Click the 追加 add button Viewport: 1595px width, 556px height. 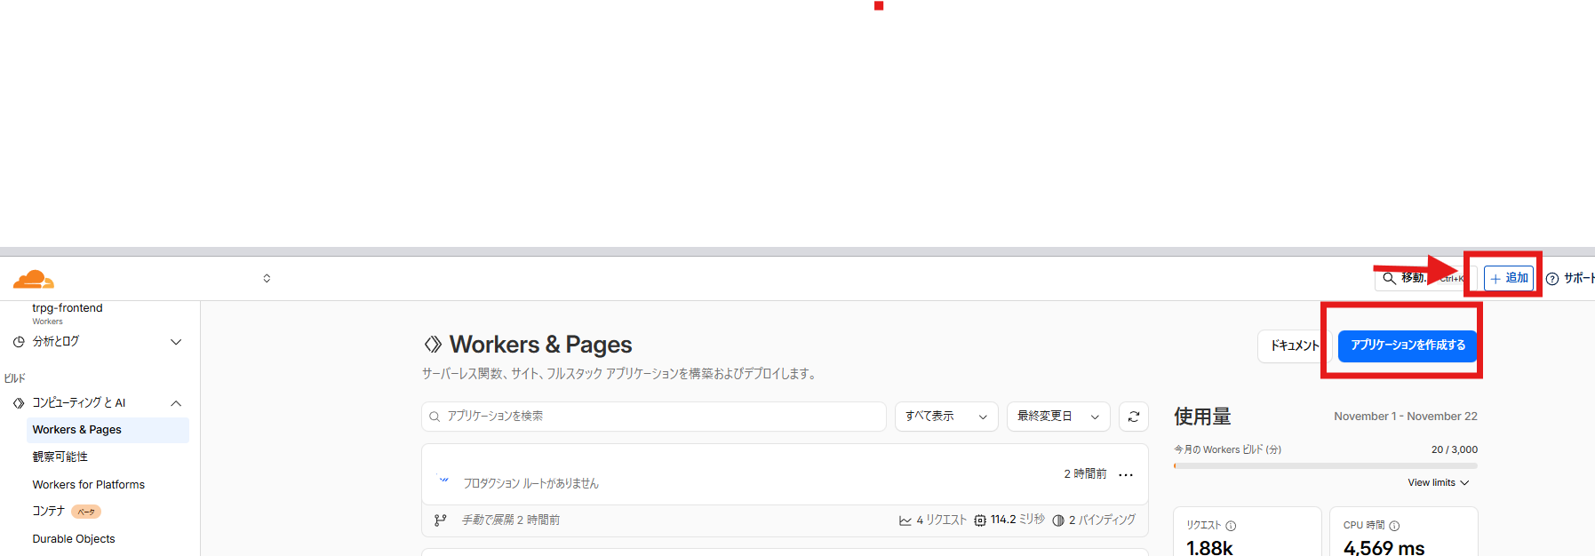pyautogui.click(x=1509, y=278)
